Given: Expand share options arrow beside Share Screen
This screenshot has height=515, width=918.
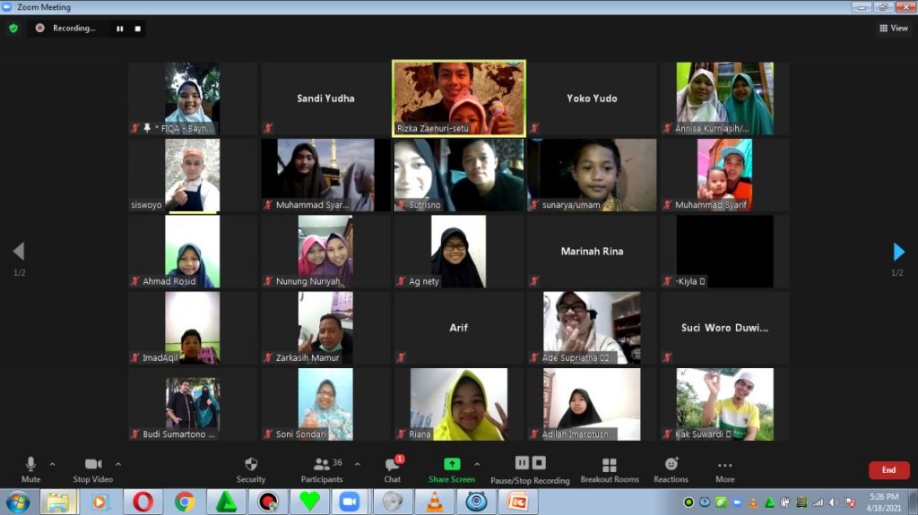Looking at the screenshot, I should click(477, 464).
